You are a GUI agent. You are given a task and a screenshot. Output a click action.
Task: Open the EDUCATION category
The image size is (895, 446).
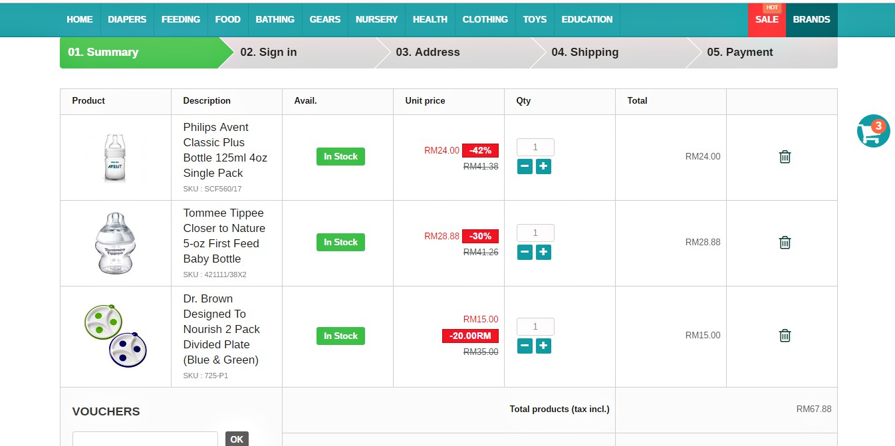[x=587, y=19]
